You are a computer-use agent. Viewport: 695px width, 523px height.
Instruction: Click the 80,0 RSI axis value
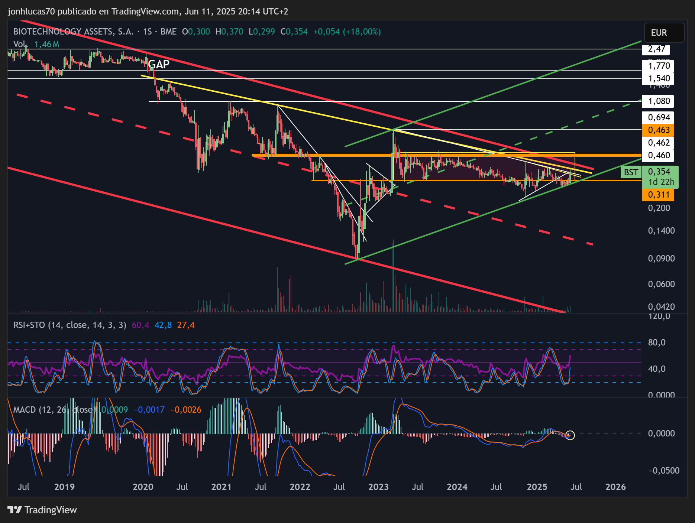pyautogui.click(x=657, y=342)
